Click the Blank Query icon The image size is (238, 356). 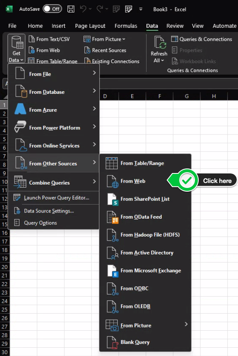(113, 342)
